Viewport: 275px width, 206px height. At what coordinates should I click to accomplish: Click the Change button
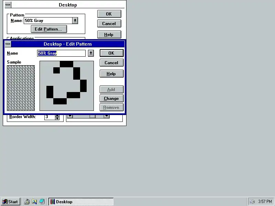point(111,99)
